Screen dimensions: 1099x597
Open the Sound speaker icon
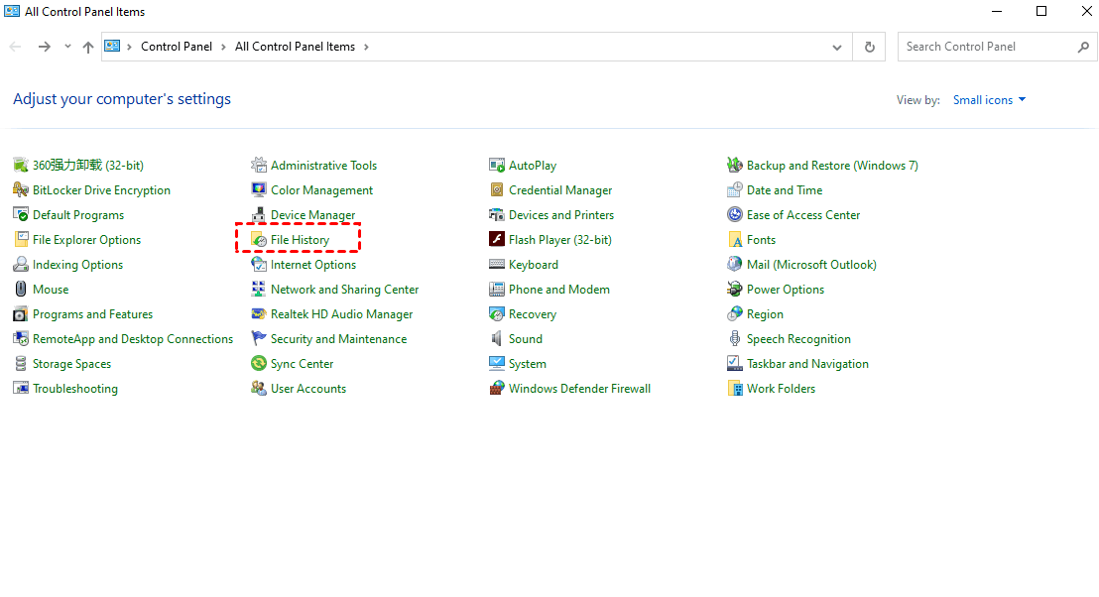click(497, 339)
